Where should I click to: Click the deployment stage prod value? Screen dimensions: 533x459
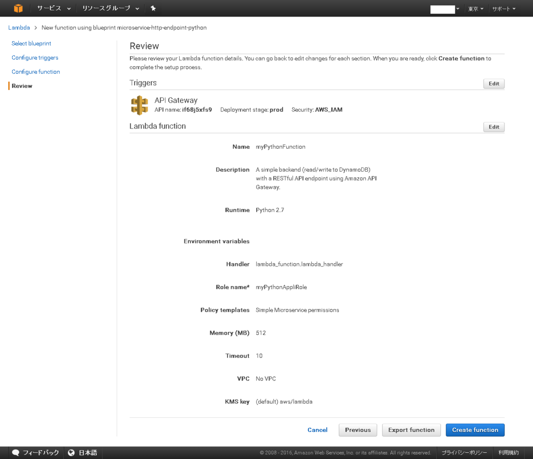coord(276,110)
